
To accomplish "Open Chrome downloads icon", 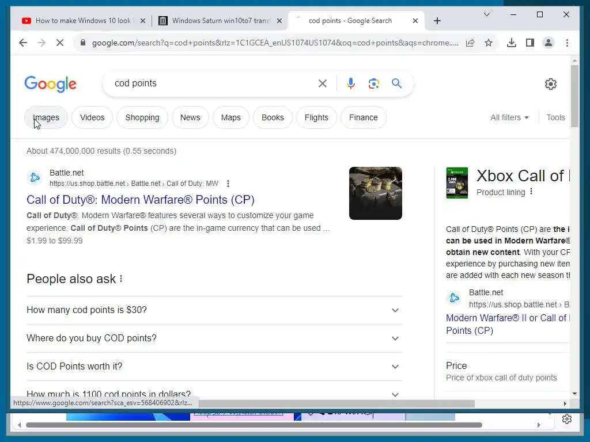I will (512, 43).
